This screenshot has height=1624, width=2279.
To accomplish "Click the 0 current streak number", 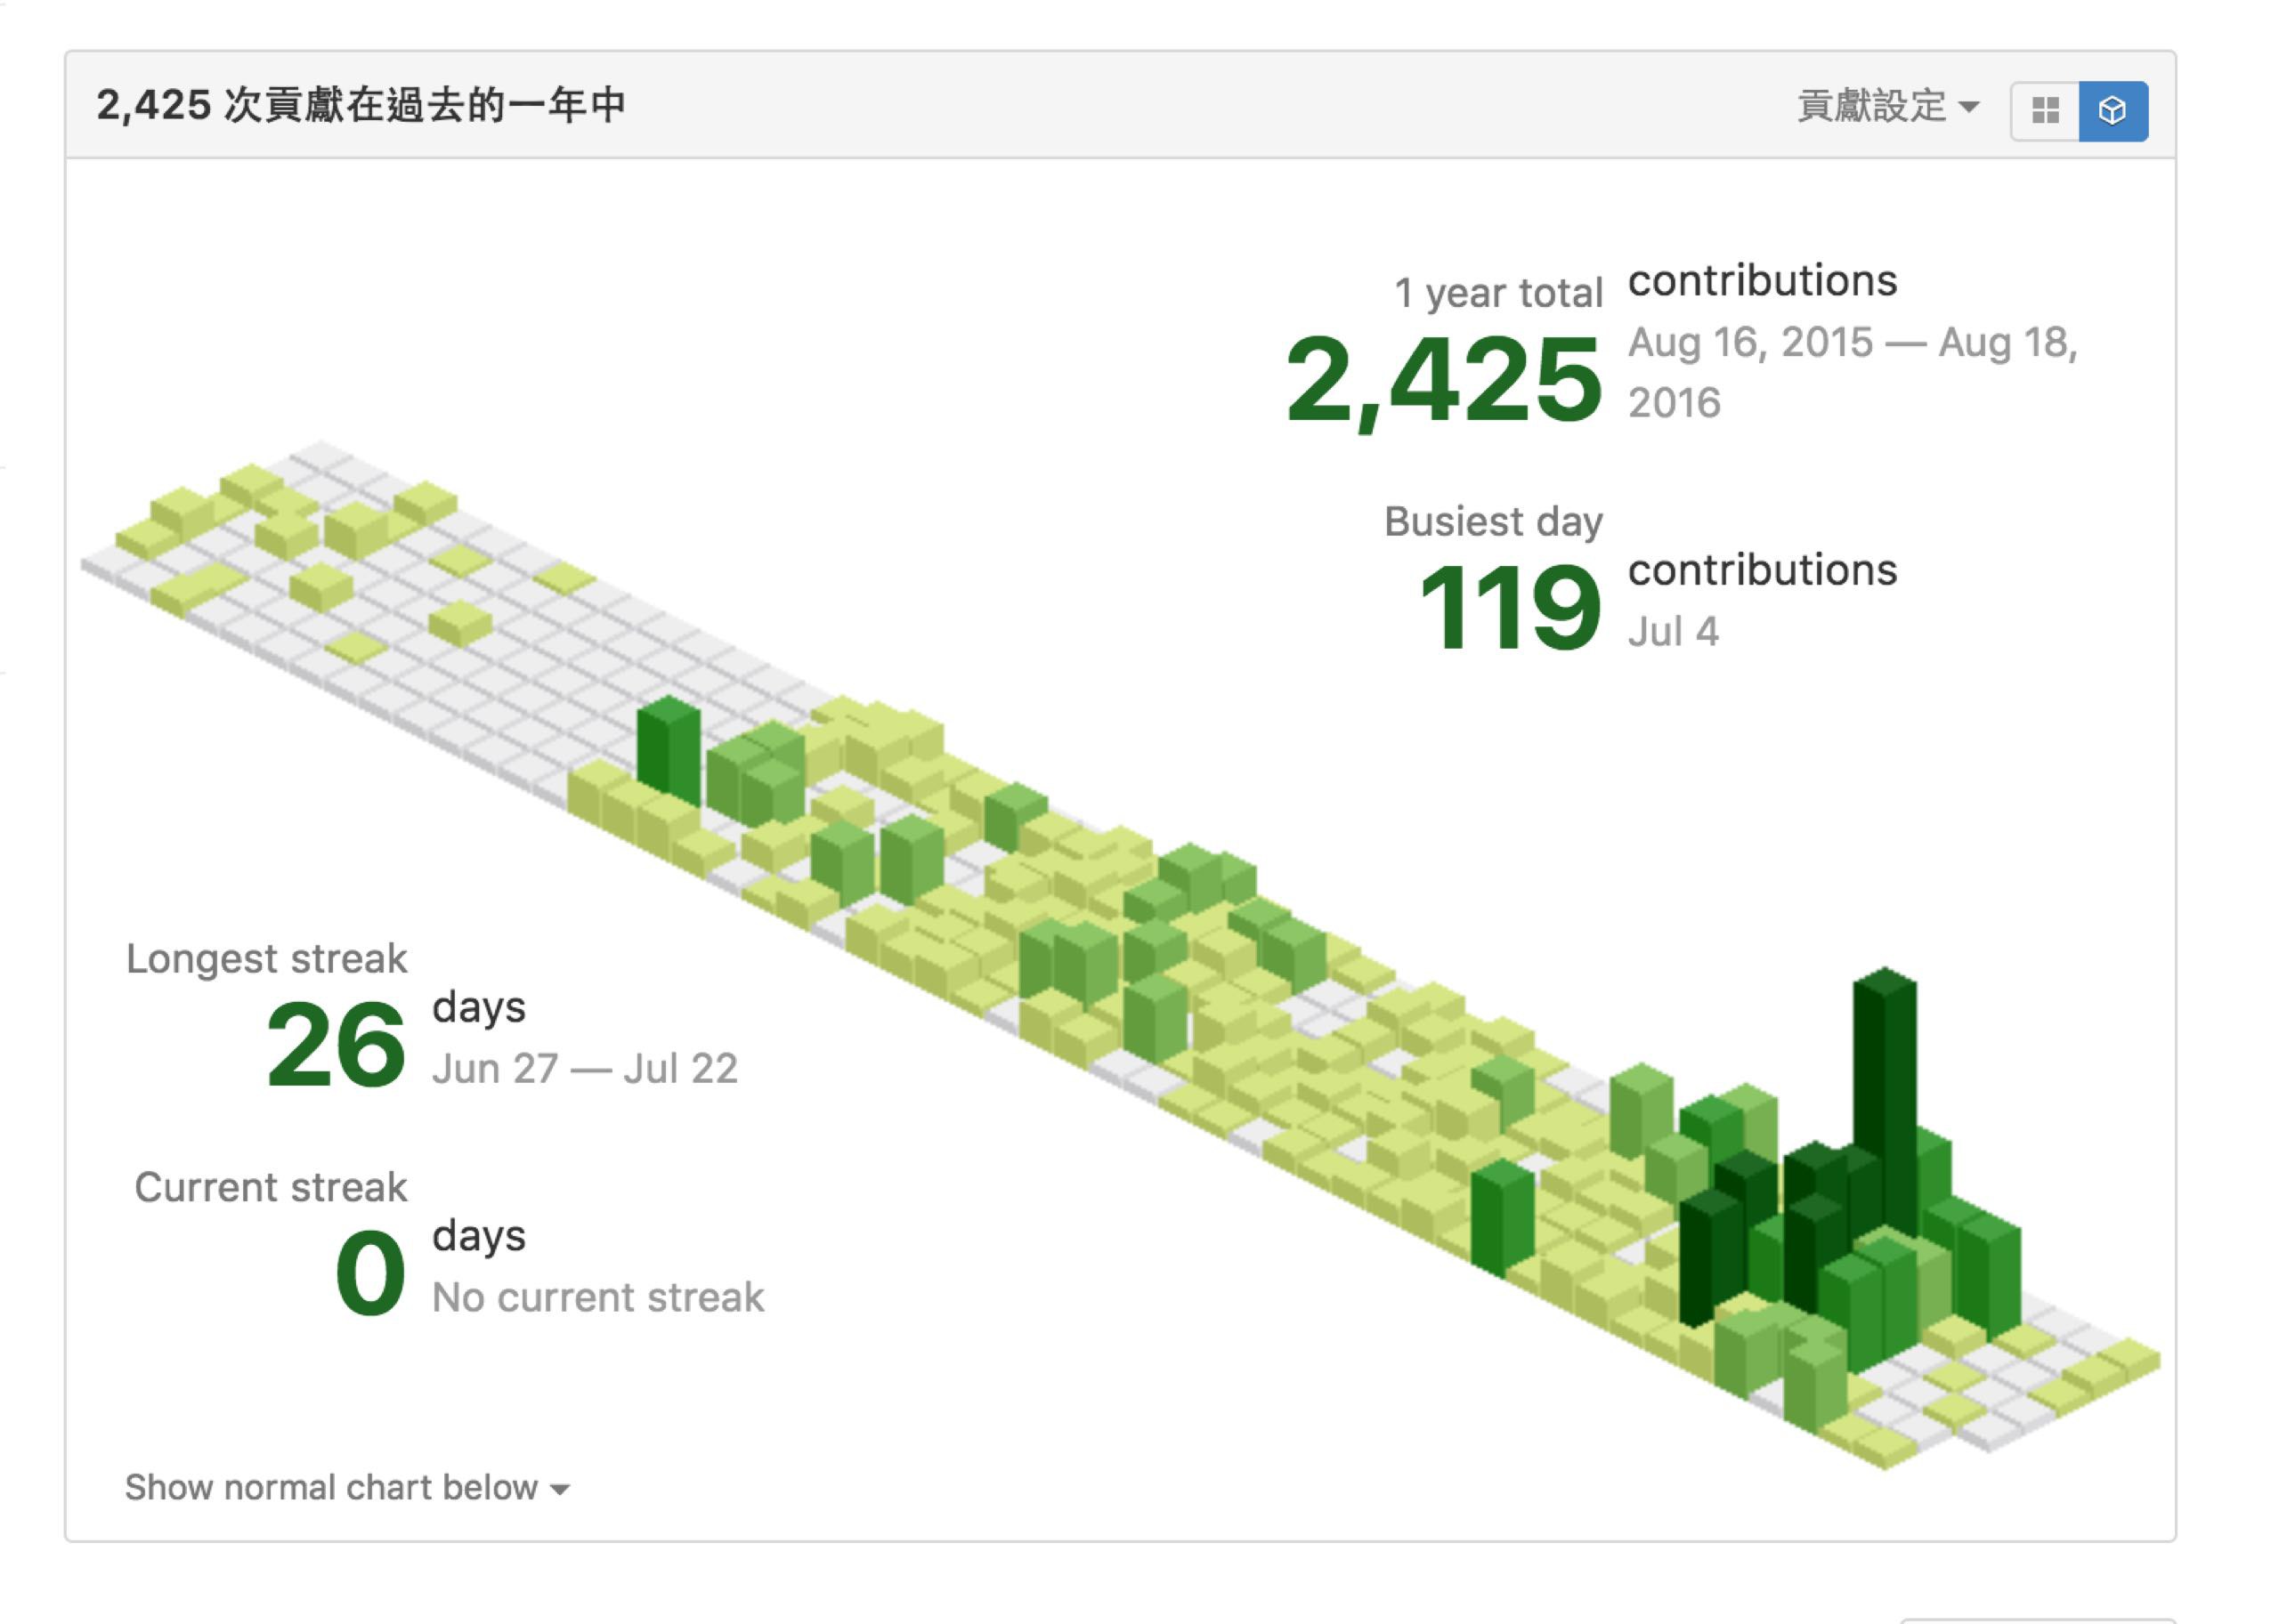I will (369, 1274).
